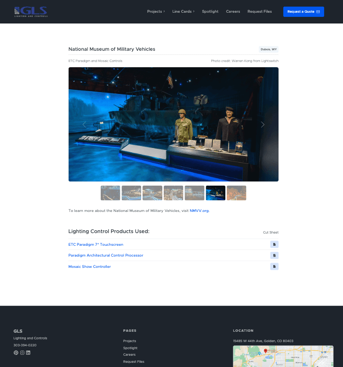Click the 303-394-0220 phone number
This screenshot has width=343, height=367.
(25, 345)
